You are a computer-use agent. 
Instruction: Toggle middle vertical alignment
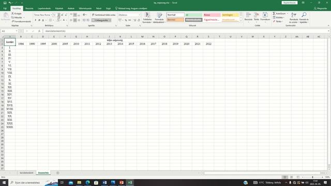pos(75,15)
